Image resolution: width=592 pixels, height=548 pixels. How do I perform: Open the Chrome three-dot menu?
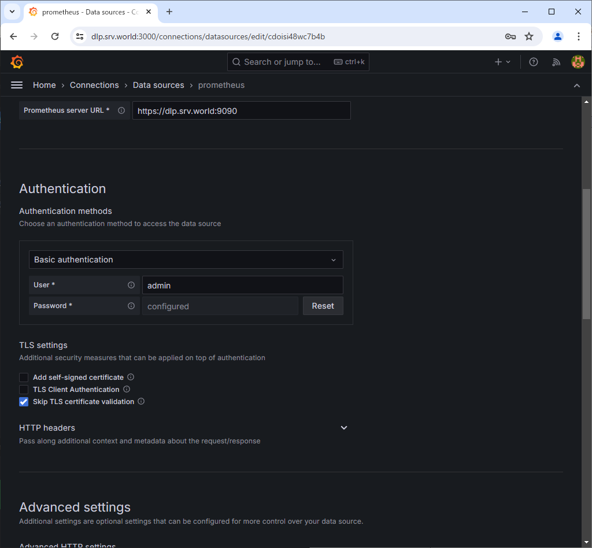click(578, 36)
